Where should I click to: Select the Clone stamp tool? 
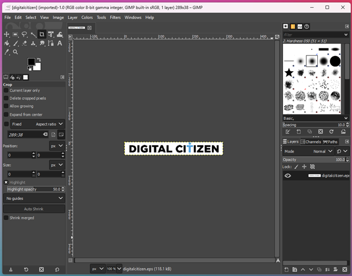tap(33, 43)
